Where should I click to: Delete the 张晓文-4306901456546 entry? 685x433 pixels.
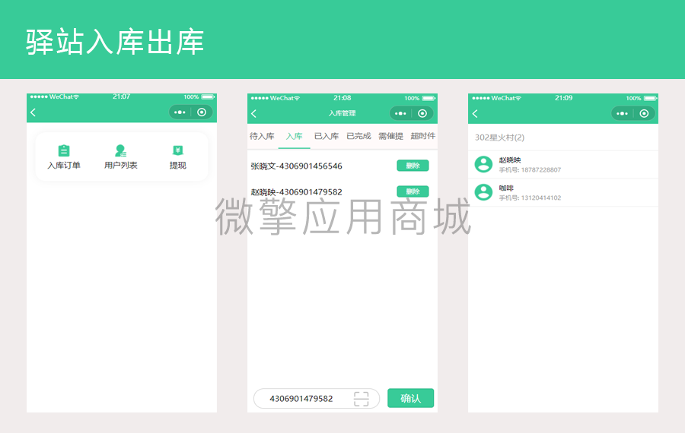pos(413,166)
